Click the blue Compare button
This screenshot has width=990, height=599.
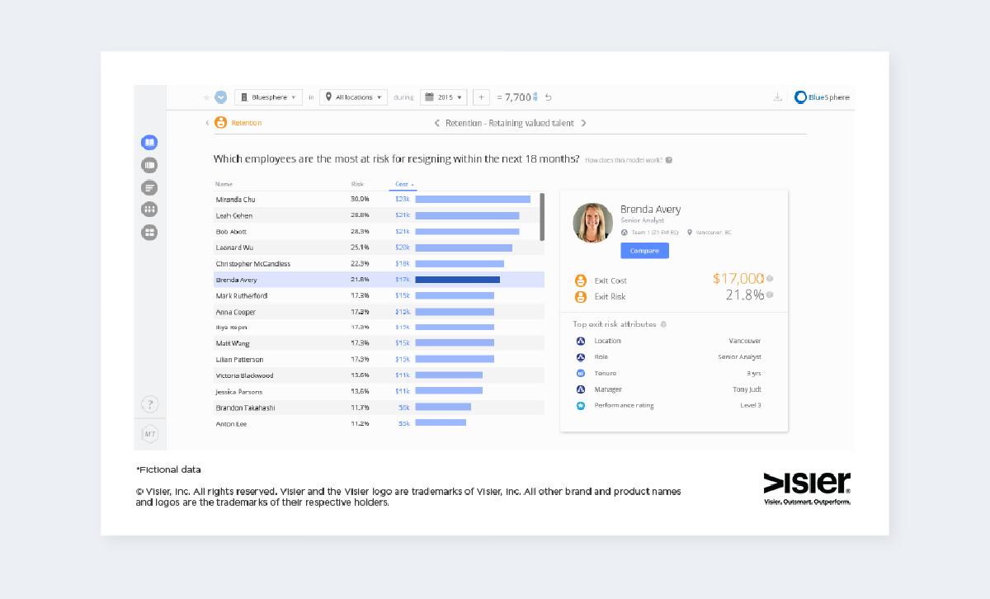[644, 251]
